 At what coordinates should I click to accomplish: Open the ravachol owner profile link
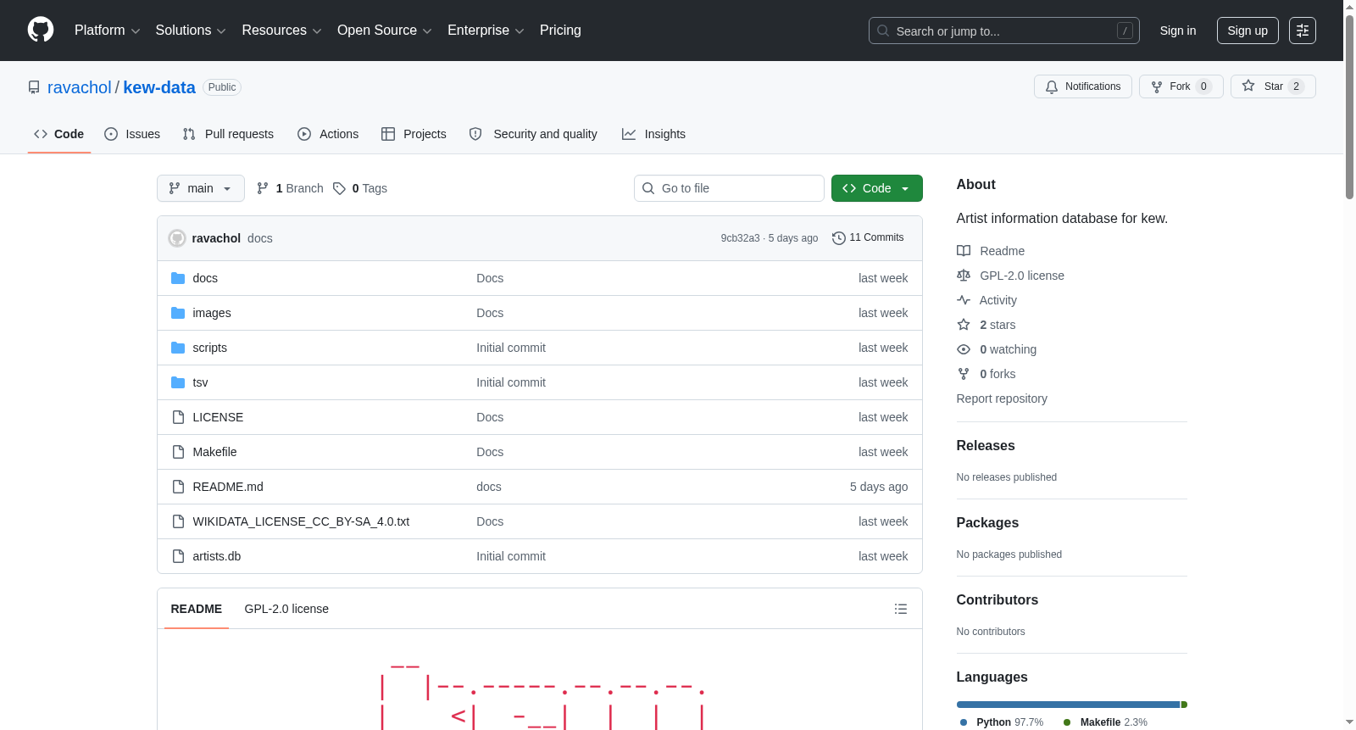tap(80, 87)
